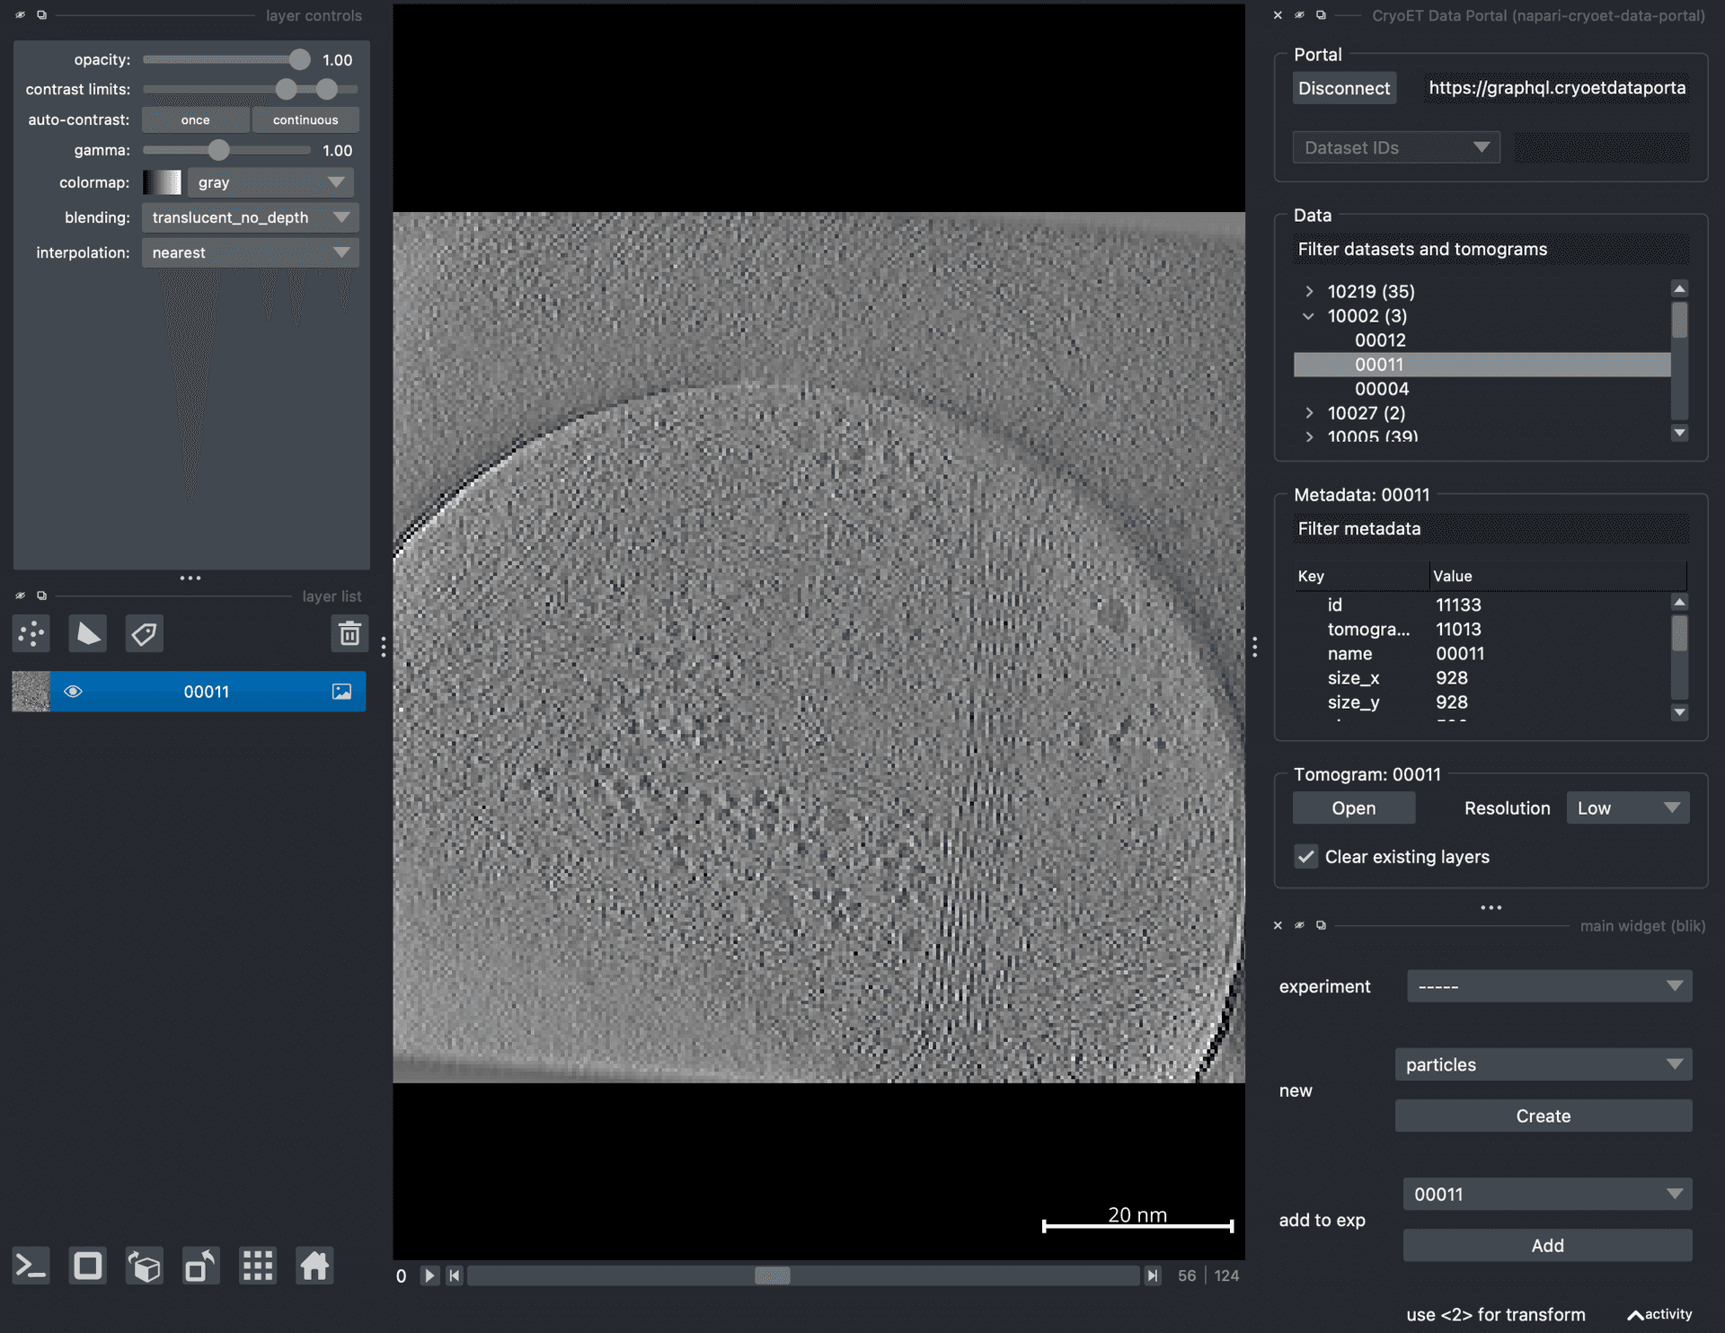This screenshot has width=1725, height=1333.
Task: Step forward one slice
Action: [1153, 1276]
